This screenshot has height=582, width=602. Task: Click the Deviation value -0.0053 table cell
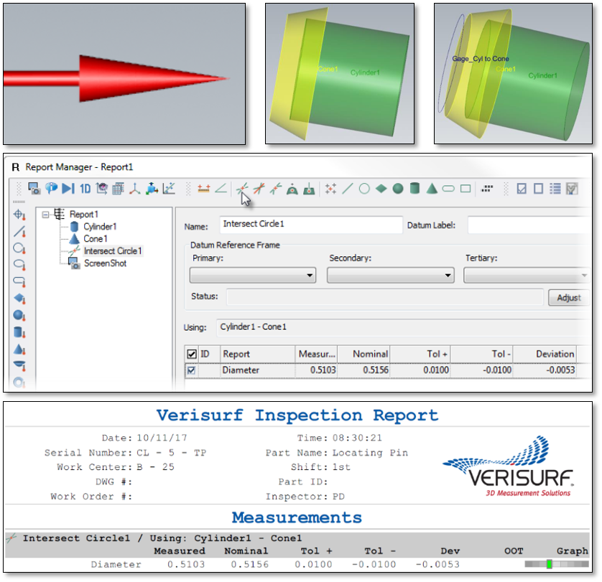[x=545, y=370]
